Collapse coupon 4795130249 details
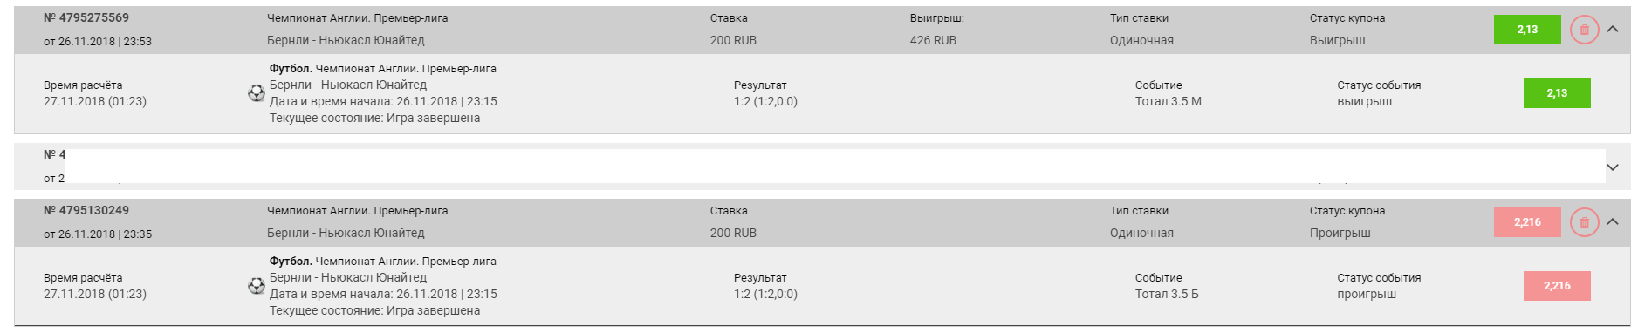1638x333 pixels. pos(1613,221)
